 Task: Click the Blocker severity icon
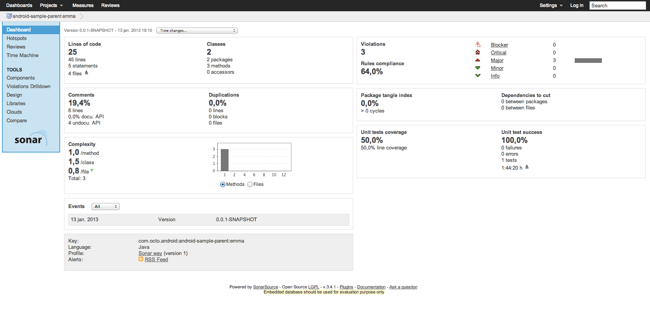click(x=478, y=45)
